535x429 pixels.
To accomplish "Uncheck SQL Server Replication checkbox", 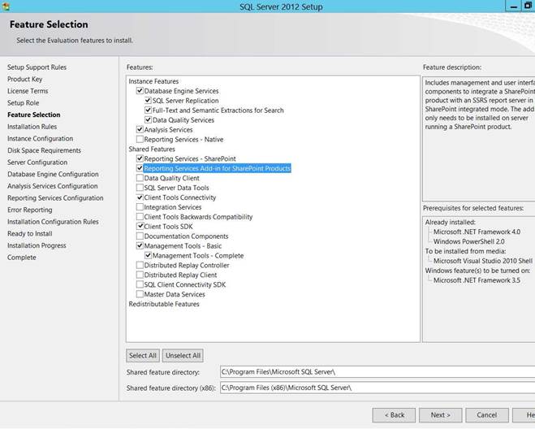I will click(148, 101).
